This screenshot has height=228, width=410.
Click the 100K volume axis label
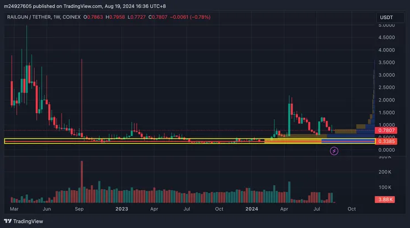pyautogui.click(x=385, y=188)
